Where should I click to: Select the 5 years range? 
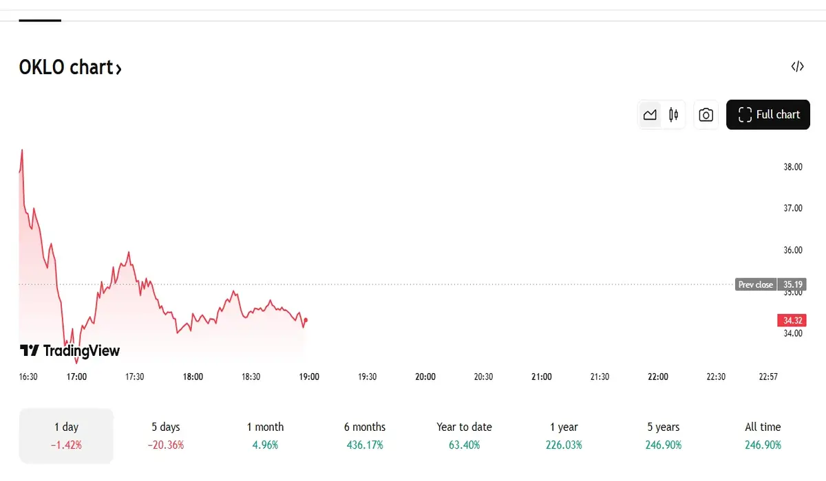pos(663,436)
